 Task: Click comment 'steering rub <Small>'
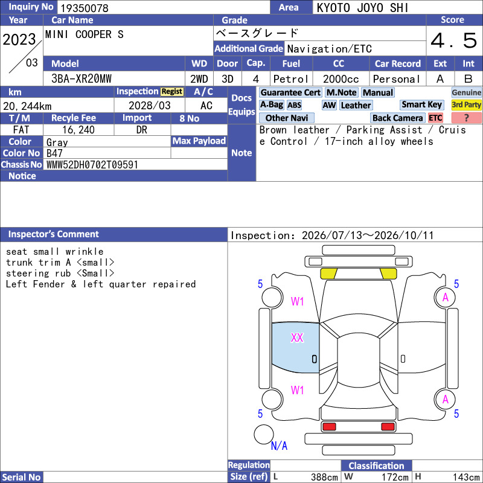click(60, 273)
